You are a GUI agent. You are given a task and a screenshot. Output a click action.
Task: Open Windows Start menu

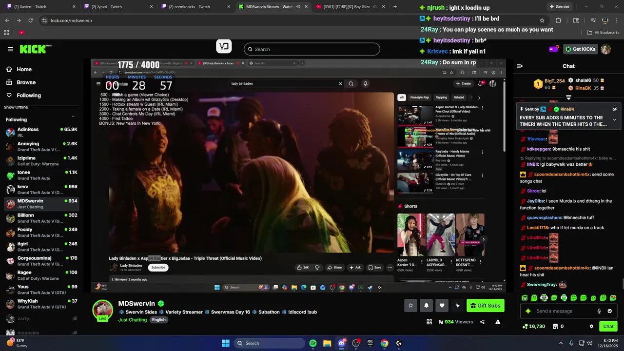click(226, 343)
